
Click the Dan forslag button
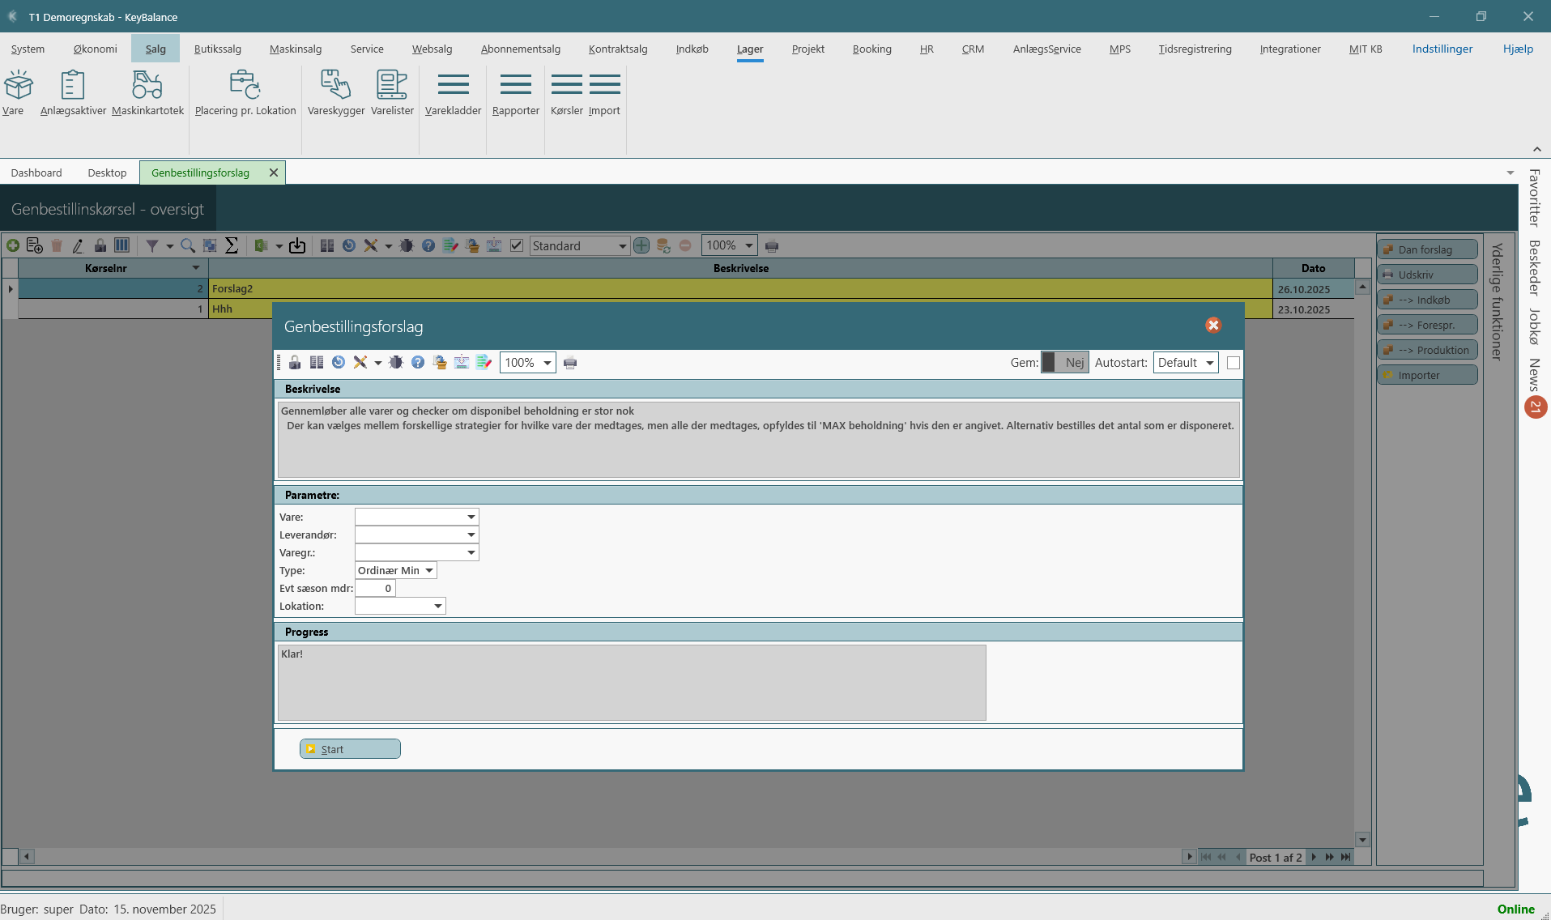click(x=1426, y=249)
